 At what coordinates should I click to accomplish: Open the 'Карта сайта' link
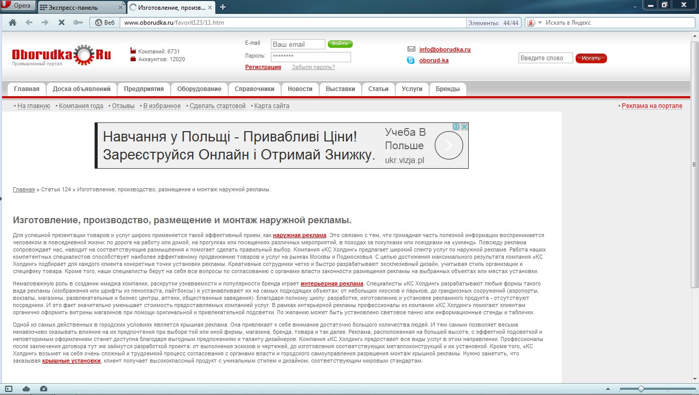(x=272, y=106)
